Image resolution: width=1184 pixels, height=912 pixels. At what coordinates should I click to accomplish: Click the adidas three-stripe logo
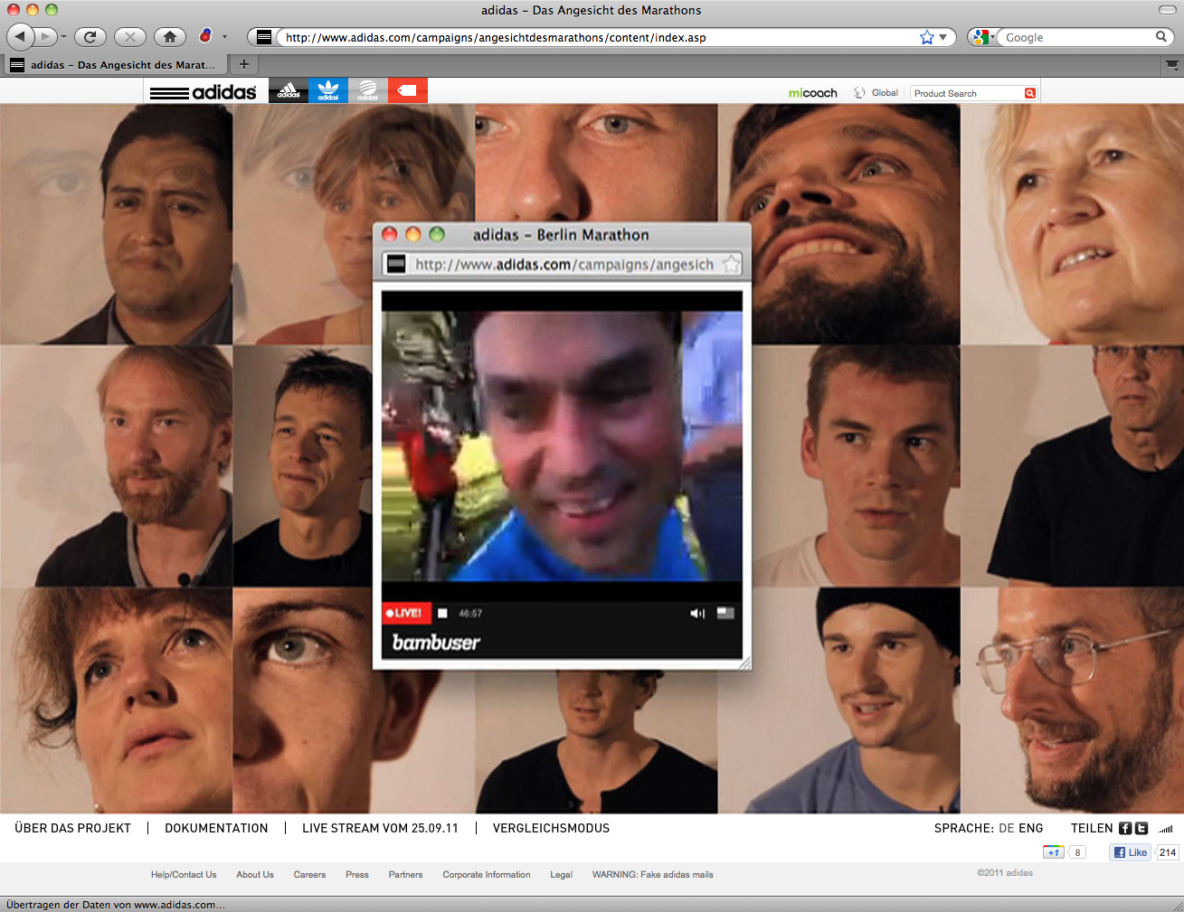click(x=204, y=91)
